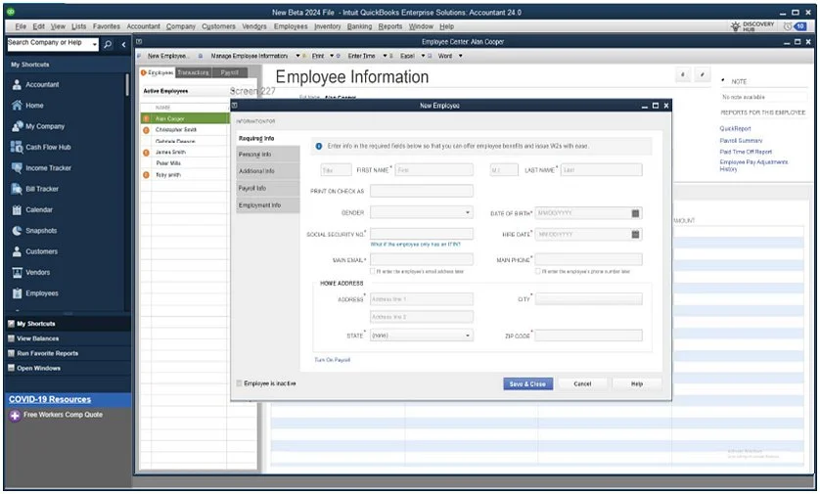Open Bill Tracker shortcut
This screenshot has width=820, height=494.
35,189
